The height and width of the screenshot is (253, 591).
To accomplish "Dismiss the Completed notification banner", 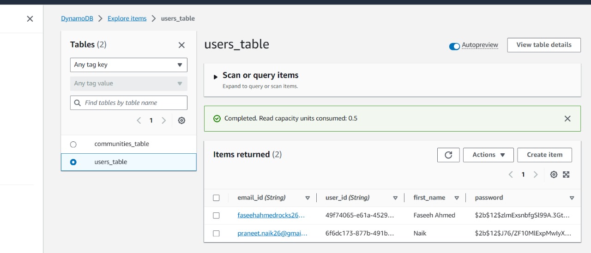I will click(567, 119).
